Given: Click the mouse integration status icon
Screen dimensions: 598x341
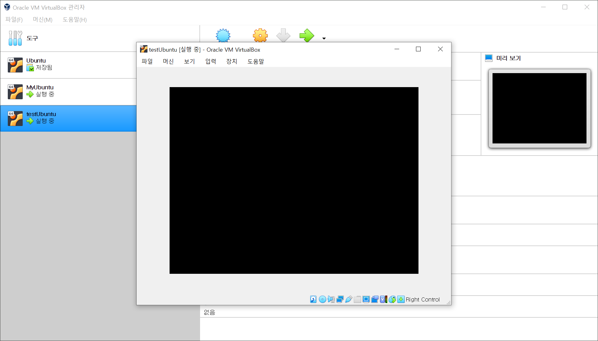Looking at the screenshot, I should tap(392, 299).
